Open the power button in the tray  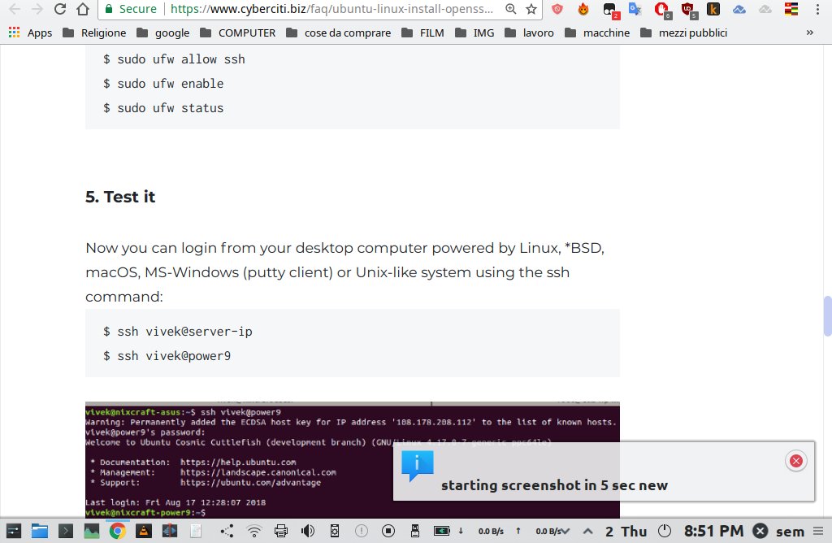[665, 531]
